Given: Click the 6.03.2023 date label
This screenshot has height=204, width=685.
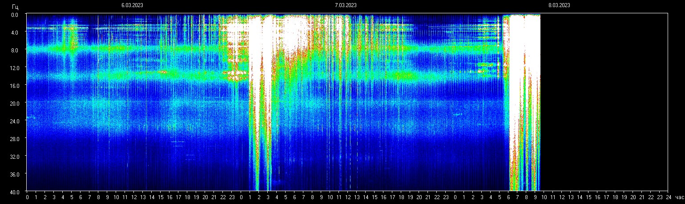Looking at the screenshot, I should 132,5.
